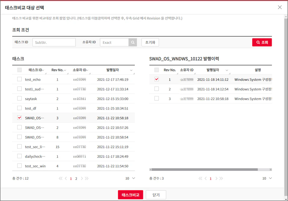Uncheck the SWAD_OS… revision 3 task checkbox
Image resolution: width=288 pixels, height=201 pixels.
tap(19, 118)
